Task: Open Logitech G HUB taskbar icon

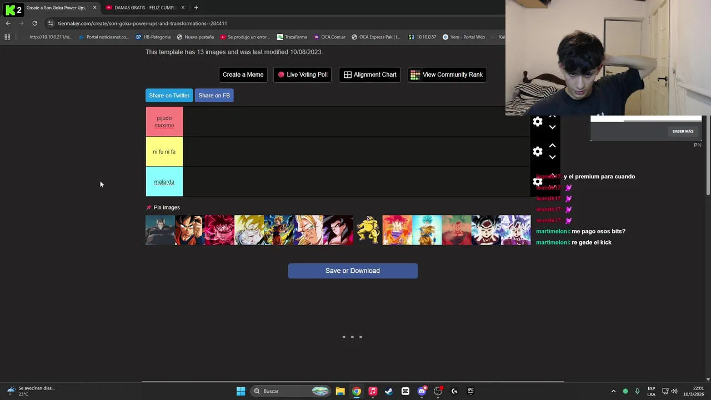Action: (454, 391)
